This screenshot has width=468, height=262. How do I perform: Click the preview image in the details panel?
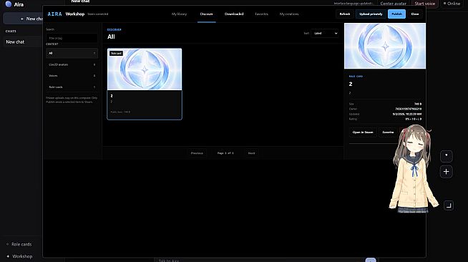point(385,46)
